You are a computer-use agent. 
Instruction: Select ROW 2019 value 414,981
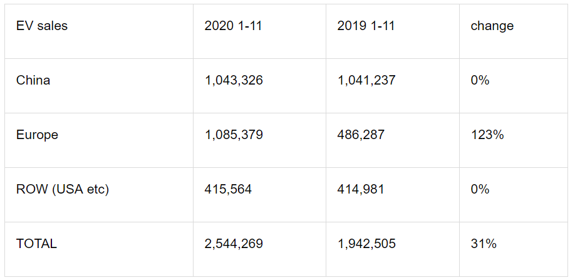361,189
